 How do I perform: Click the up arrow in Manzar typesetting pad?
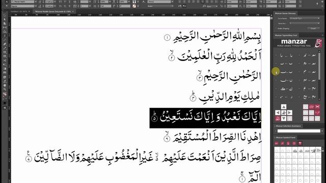coord(284,107)
